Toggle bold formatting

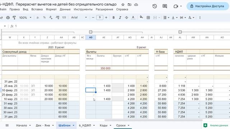click(x=114, y=18)
